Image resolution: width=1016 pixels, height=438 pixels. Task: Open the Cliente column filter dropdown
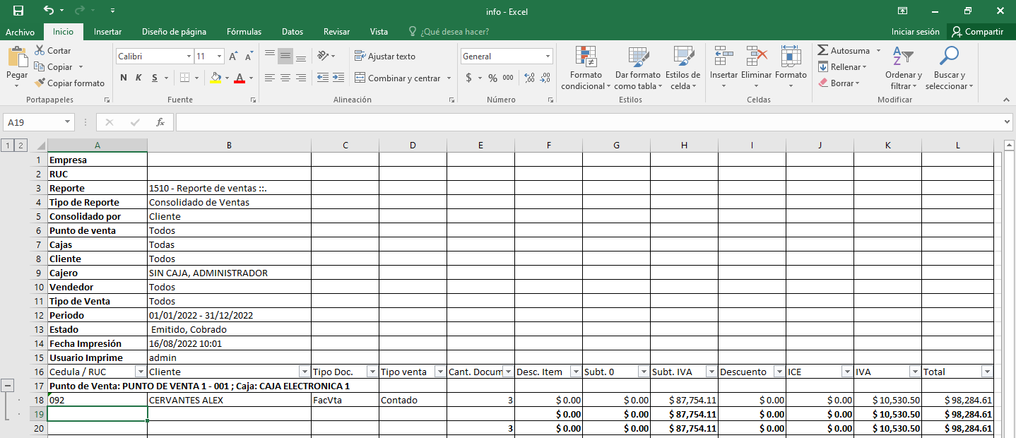pyautogui.click(x=304, y=372)
